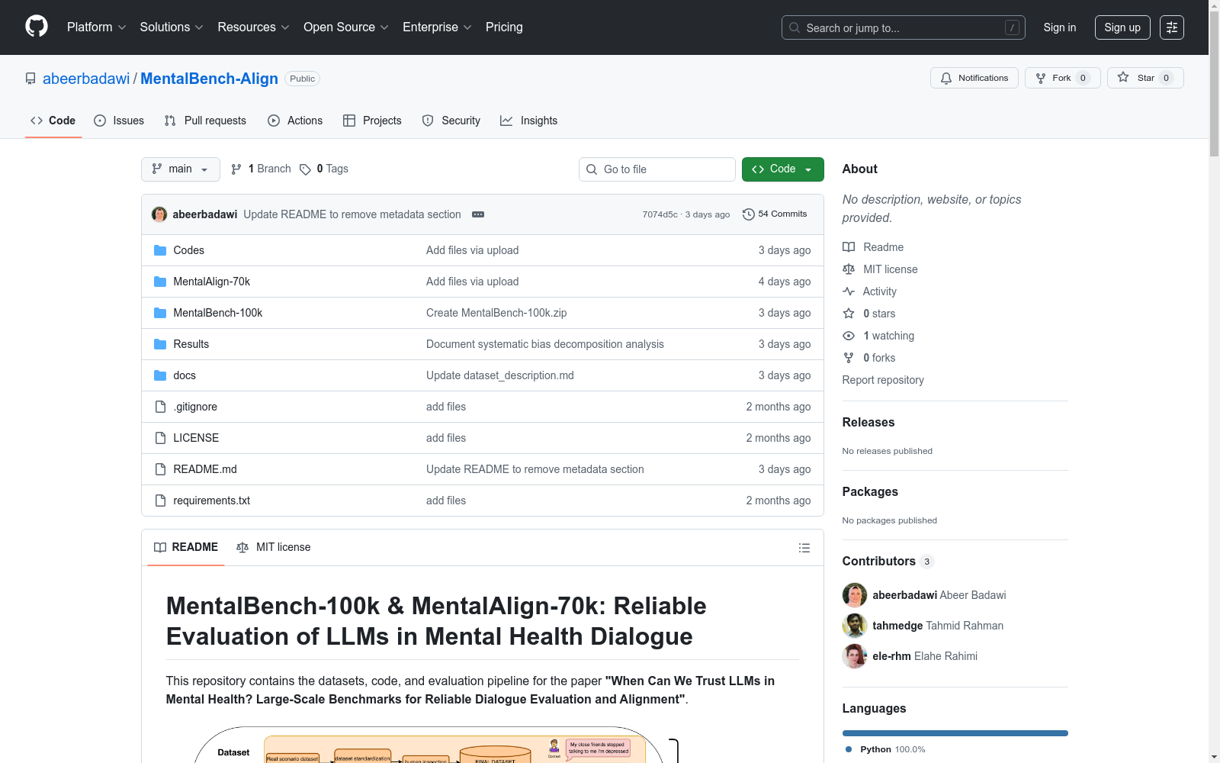Viewport: 1220px width, 763px height.
Task: Click the Sign in link
Action: point(1060,27)
